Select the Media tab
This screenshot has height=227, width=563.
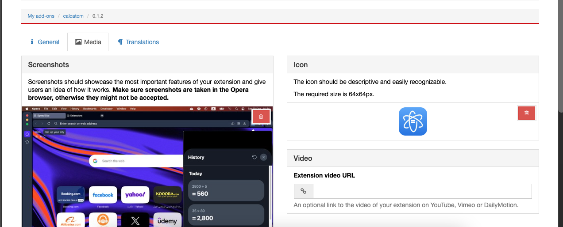88,42
